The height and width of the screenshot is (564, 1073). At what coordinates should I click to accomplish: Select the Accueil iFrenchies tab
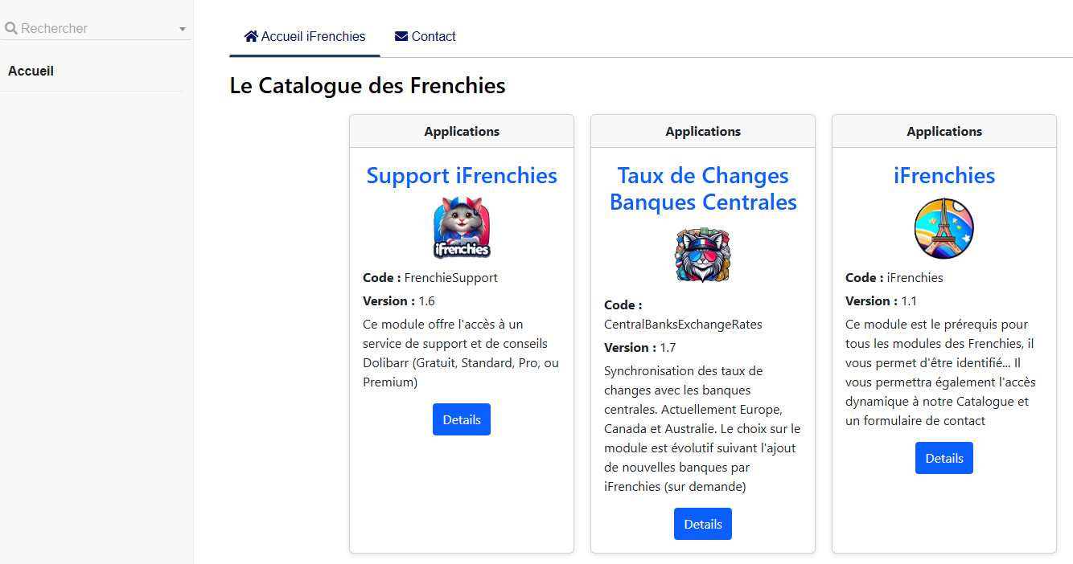point(305,36)
